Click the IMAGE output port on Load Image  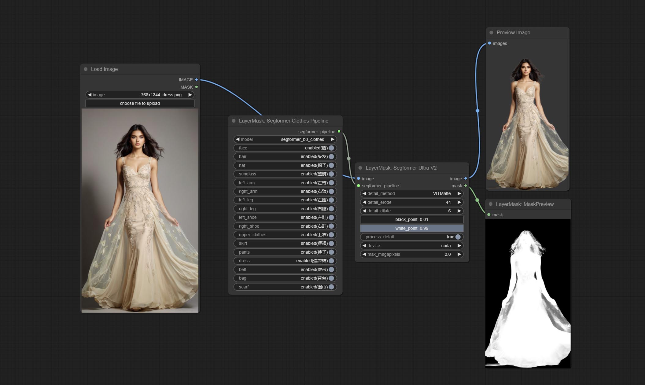[x=197, y=80]
